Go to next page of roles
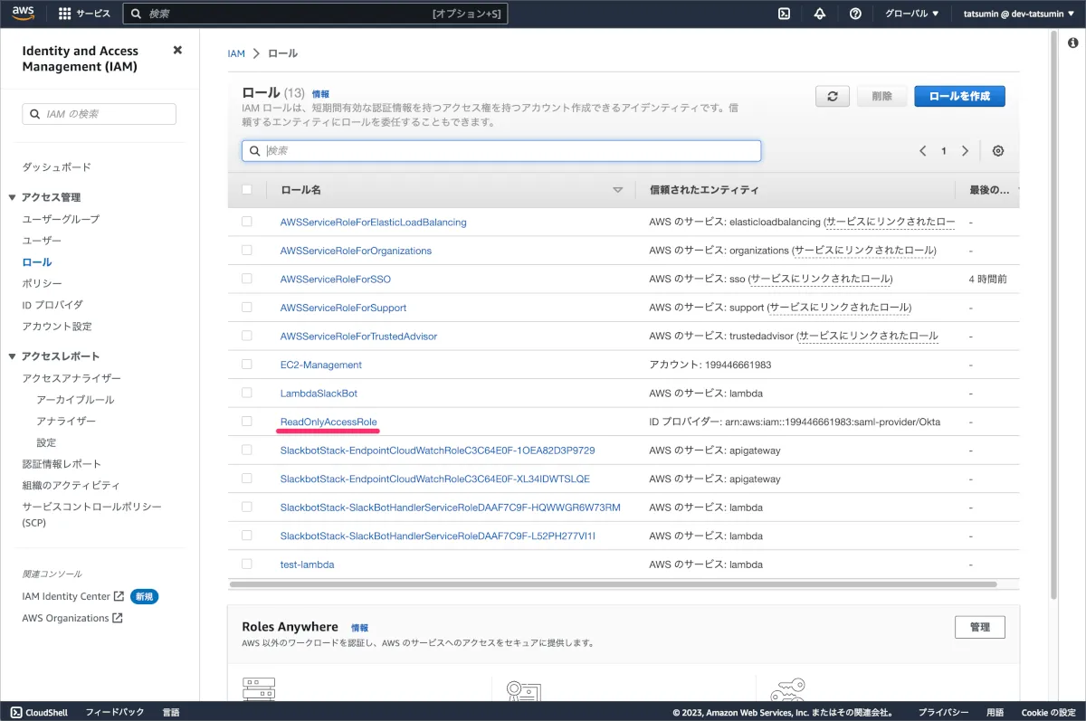Viewport: 1086px width, 721px height. 966,151
